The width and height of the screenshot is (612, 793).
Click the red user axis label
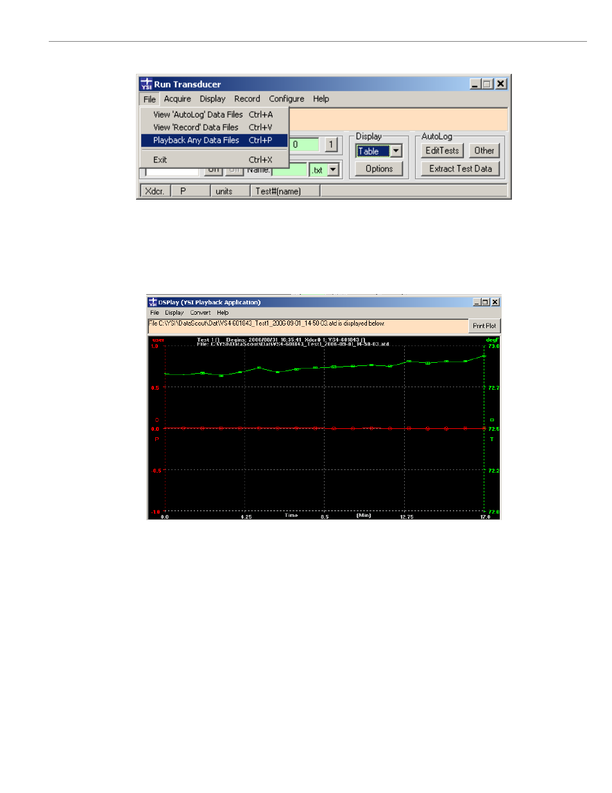pyautogui.click(x=158, y=340)
